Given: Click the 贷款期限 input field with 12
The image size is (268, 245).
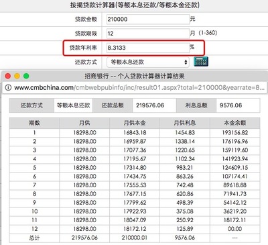Looking at the screenshot, I should click(x=148, y=34).
